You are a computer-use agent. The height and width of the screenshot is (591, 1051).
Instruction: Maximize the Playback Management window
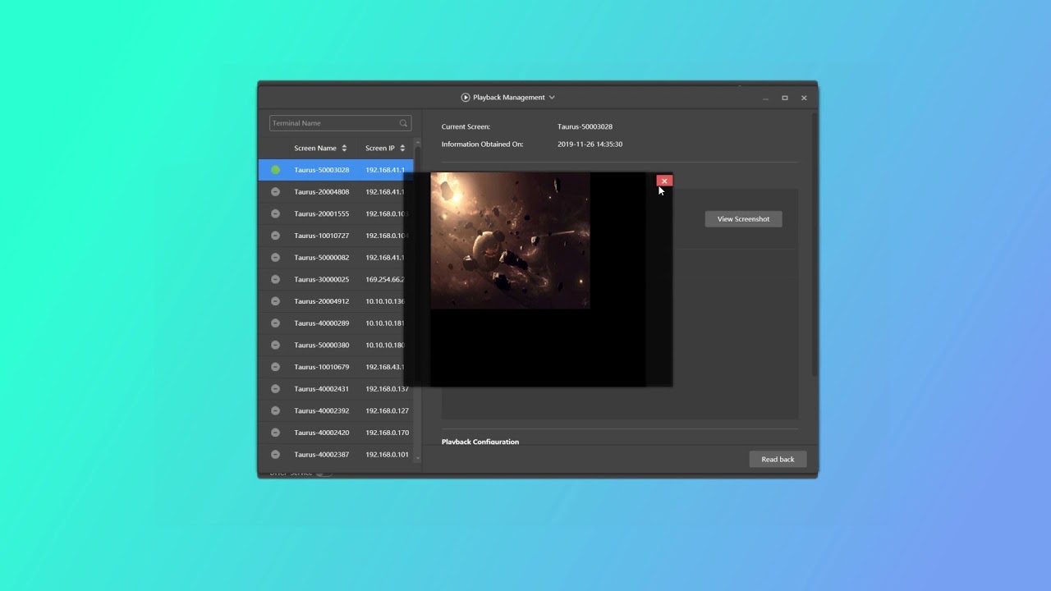click(785, 98)
